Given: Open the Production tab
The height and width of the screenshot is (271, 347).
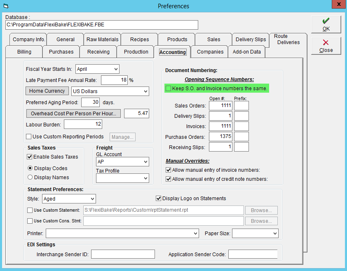Looking at the screenshot, I should (136, 52).
